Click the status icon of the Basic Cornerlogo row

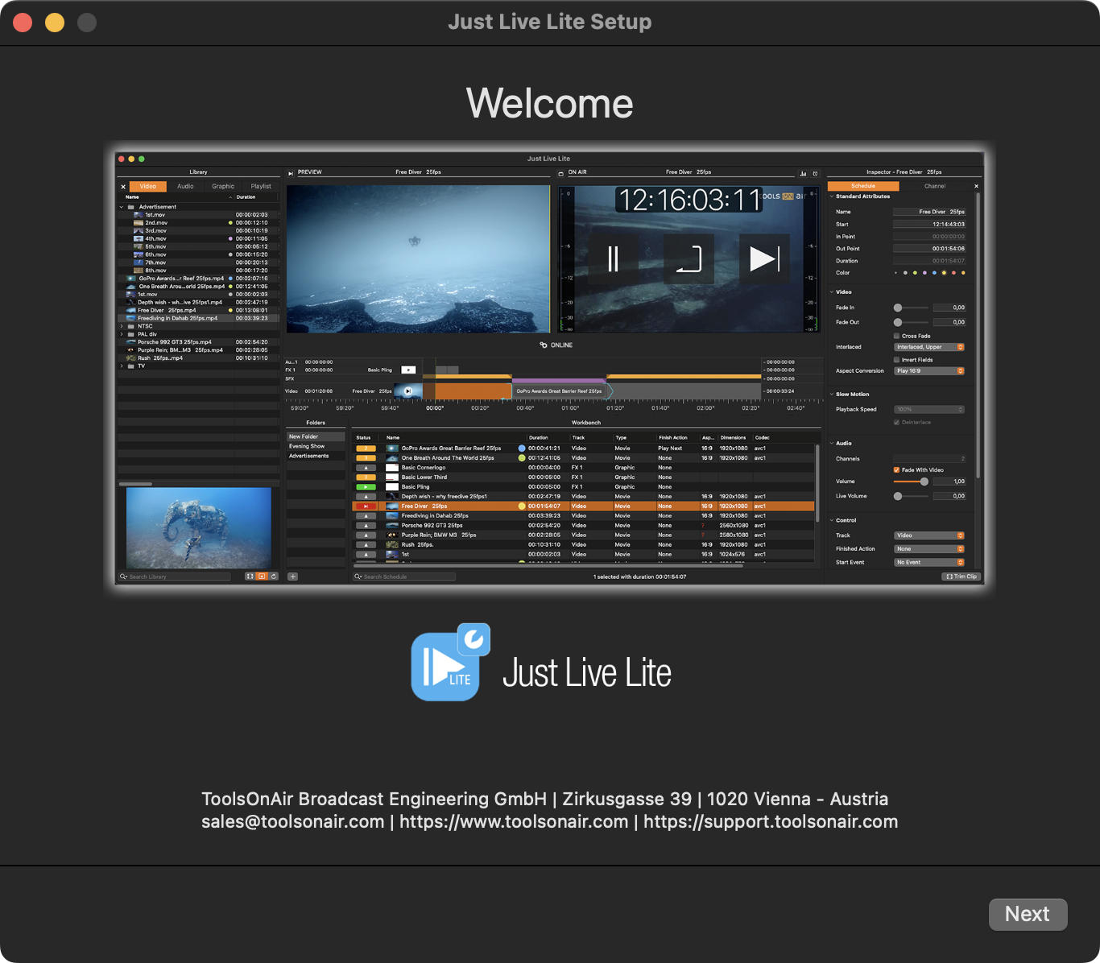pyautogui.click(x=366, y=468)
